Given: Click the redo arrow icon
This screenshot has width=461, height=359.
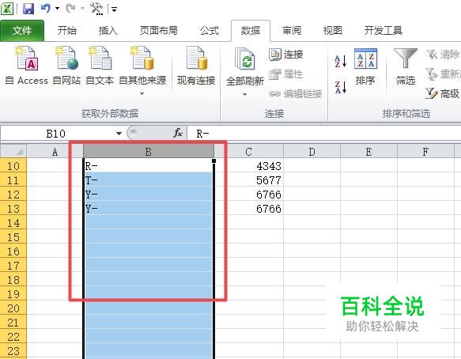Looking at the screenshot, I should (70, 8).
